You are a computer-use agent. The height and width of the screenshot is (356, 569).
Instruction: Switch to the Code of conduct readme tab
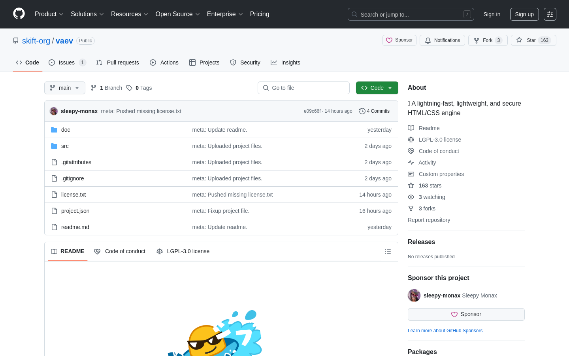tap(120, 252)
